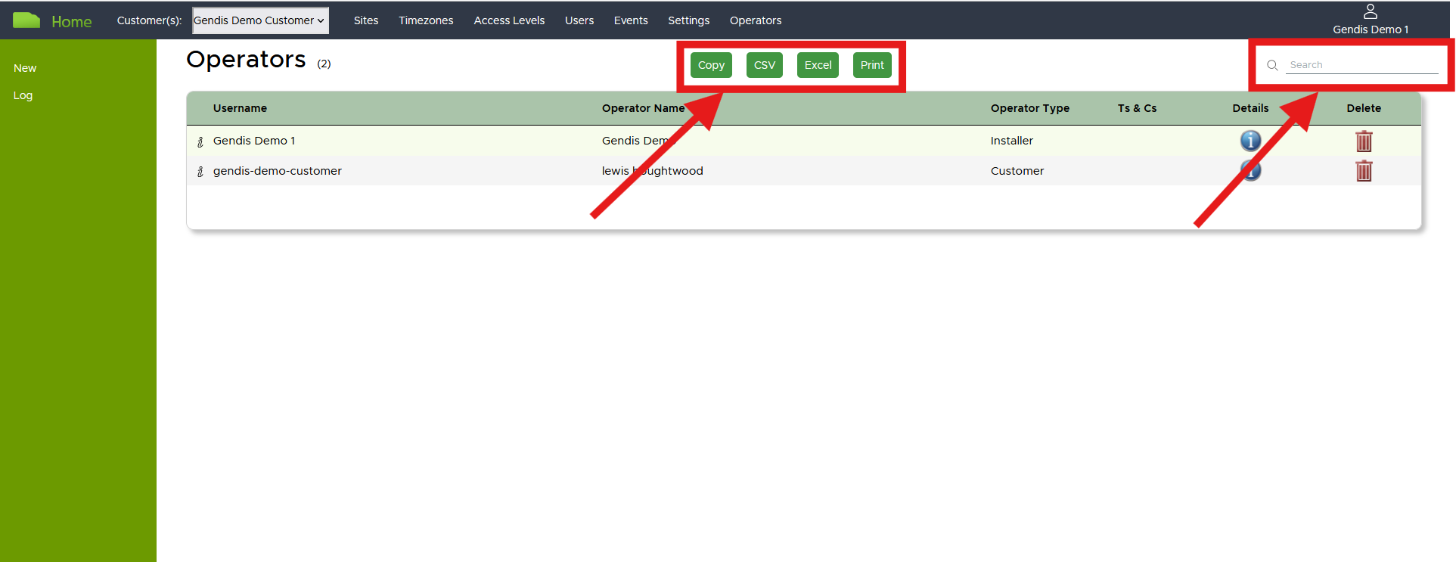
Task: Navigate to the Events page
Action: (631, 20)
